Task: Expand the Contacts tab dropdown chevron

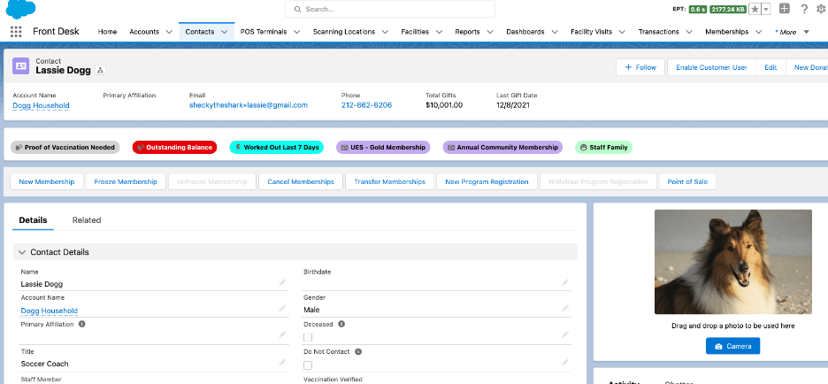Action: pyautogui.click(x=225, y=32)
